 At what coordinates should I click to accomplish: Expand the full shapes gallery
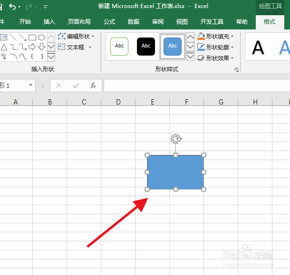tap(51, 57)
